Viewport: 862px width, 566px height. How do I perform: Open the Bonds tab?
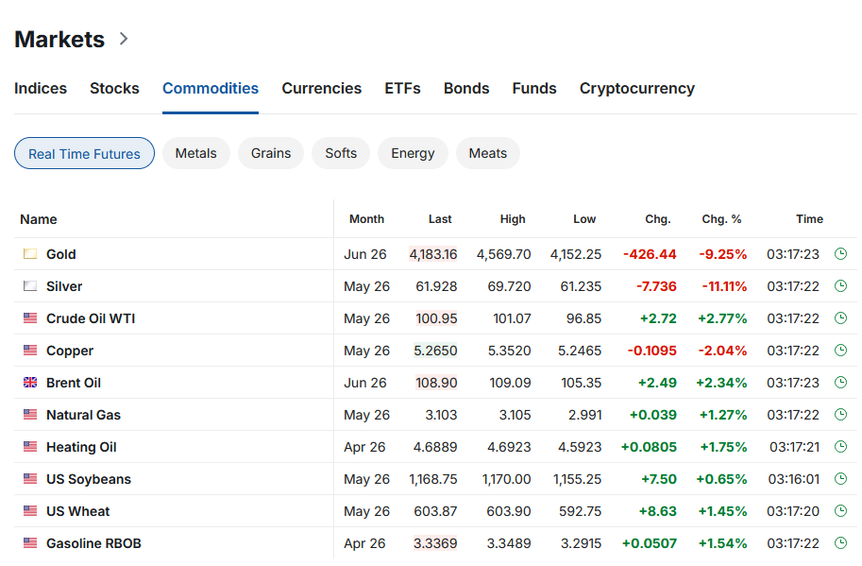(x=466, y=89)
